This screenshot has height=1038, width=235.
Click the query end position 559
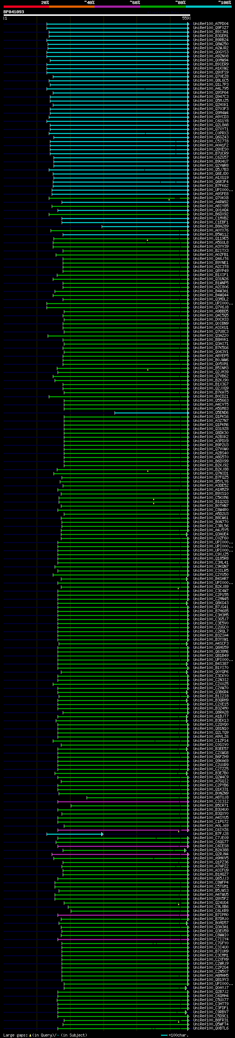185,18
